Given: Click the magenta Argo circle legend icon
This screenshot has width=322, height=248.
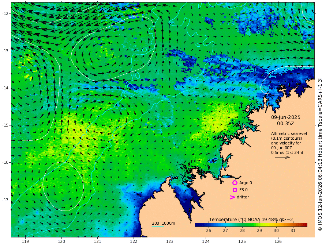Looking at the screenshot, I should coord(235,183).
